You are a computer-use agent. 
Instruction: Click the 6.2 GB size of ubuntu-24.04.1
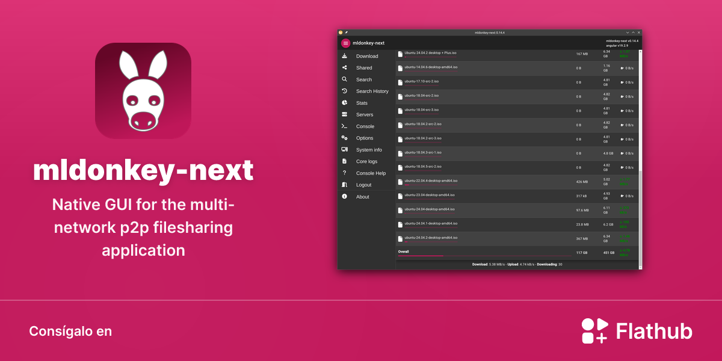(609, 224)
